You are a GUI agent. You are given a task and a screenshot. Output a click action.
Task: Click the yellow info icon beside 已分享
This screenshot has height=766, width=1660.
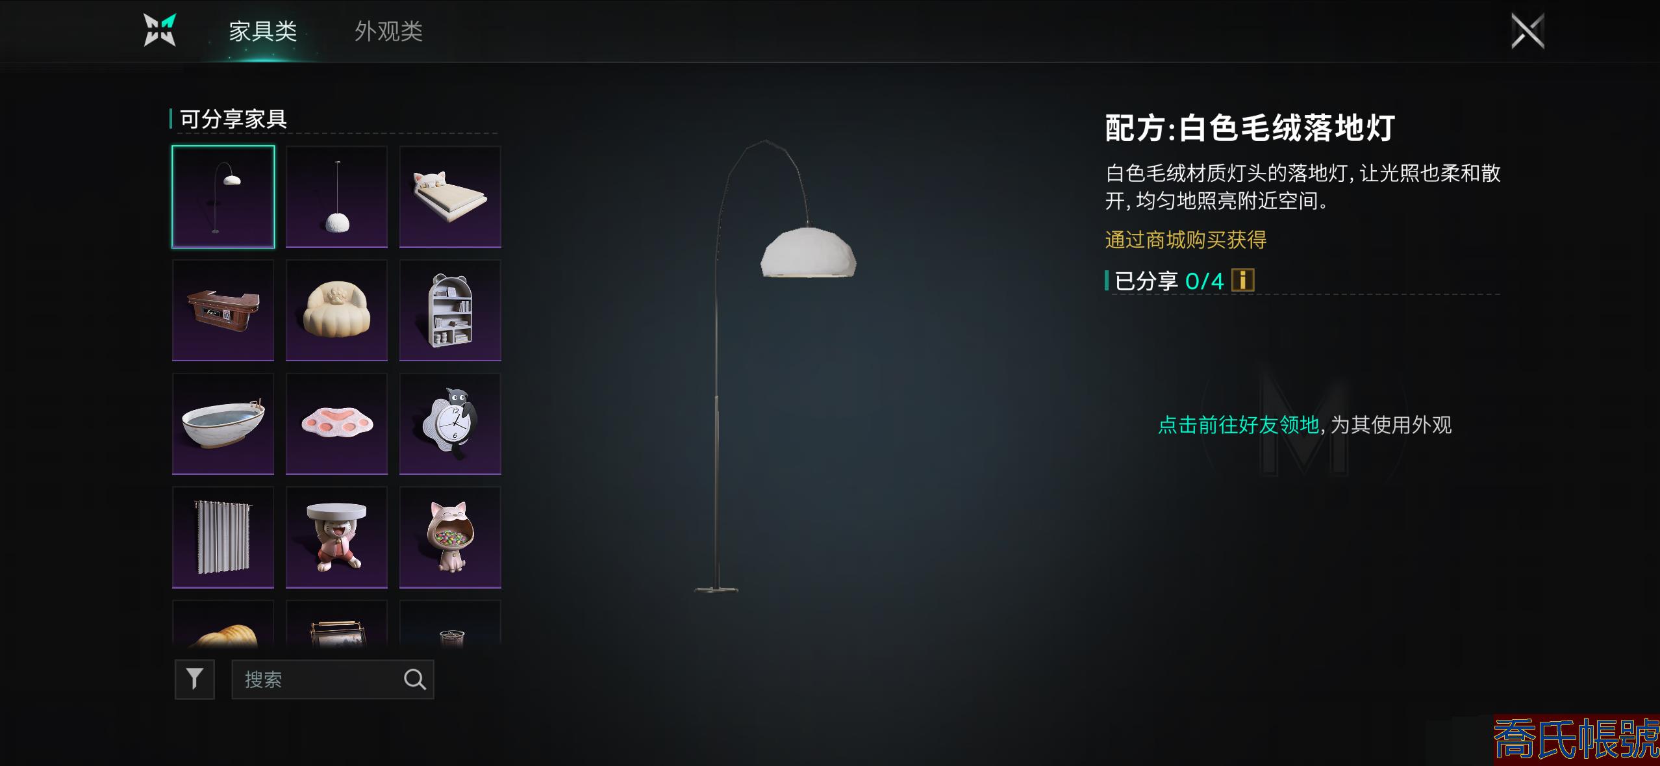[1243, 281]
